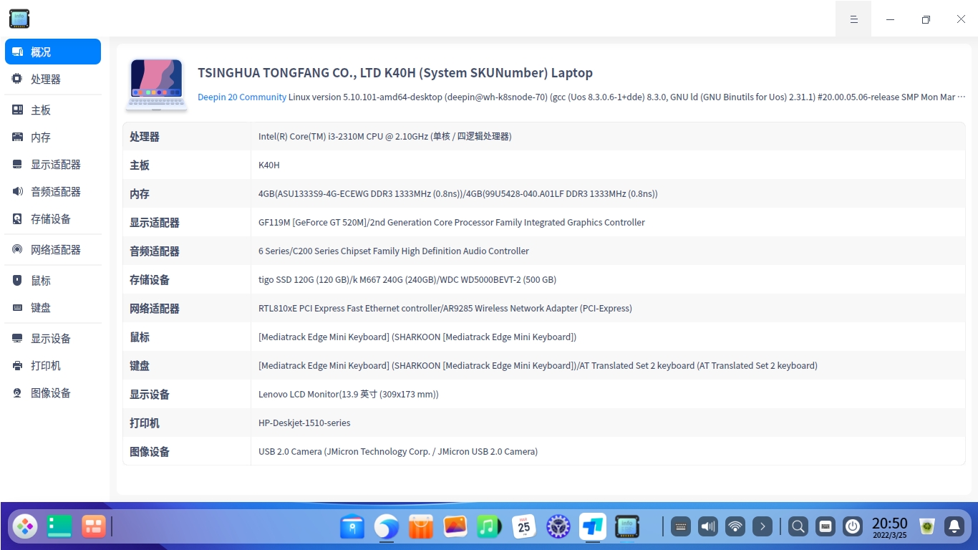This screenshot has width=978, height=550.
Task: Click the Device Manager icon in the dock
Action: [x=627, y=526]
